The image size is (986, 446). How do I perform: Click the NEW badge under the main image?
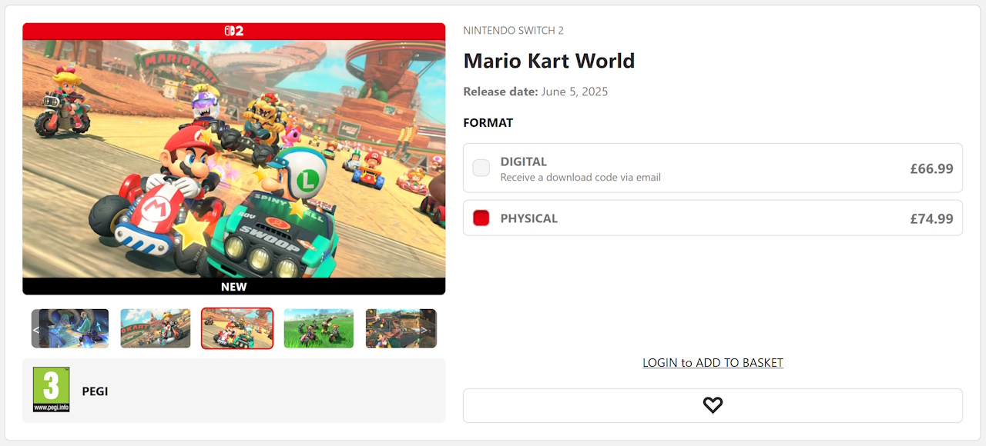(233, 287)
